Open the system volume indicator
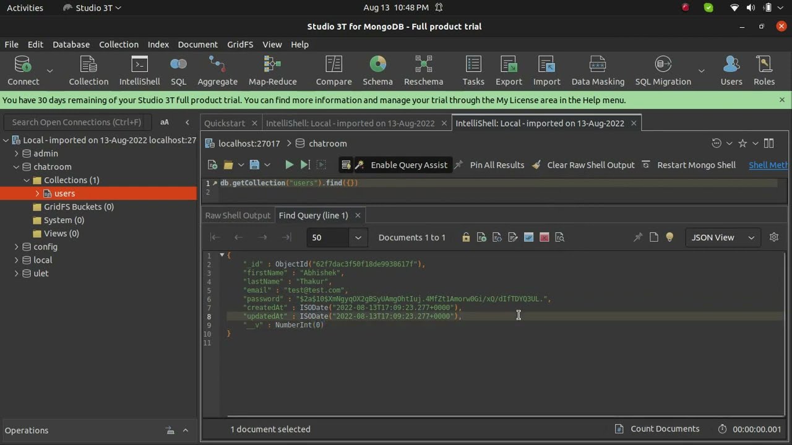Image resolution: width=792 pixels, height=445 pixels. click(751, 8)
